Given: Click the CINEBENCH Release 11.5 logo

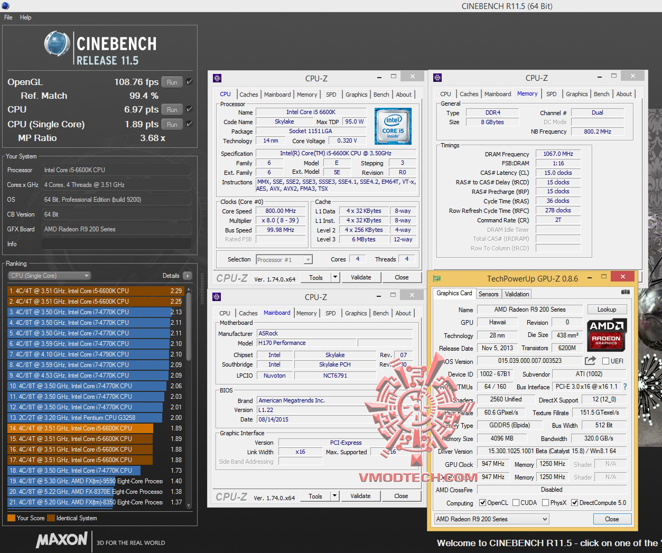Looking at the screenshot, I should tap(100, 48).
